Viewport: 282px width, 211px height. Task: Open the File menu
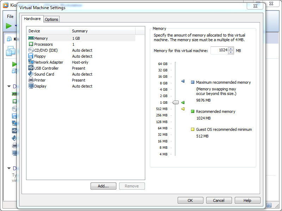[10, 17]
